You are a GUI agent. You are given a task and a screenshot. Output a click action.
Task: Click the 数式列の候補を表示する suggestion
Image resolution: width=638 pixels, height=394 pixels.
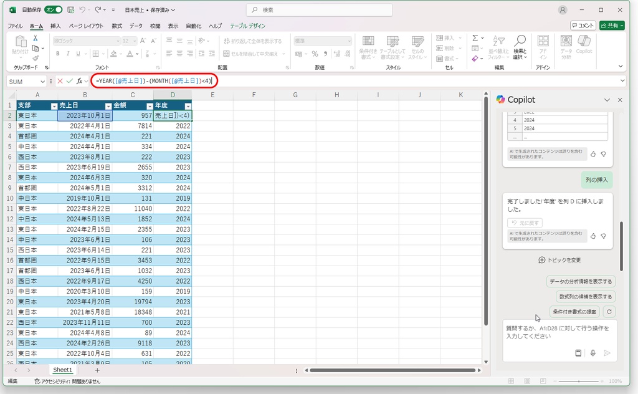586,297
